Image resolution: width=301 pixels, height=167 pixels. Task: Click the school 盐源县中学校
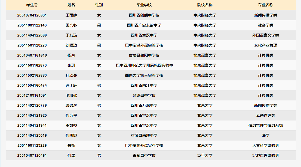click(144, 96)
